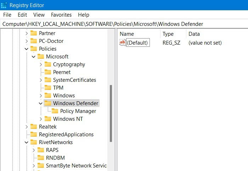Click the registry path address bar
The height and width of the screenshot is (171, 248).
[x=124, y=24]
